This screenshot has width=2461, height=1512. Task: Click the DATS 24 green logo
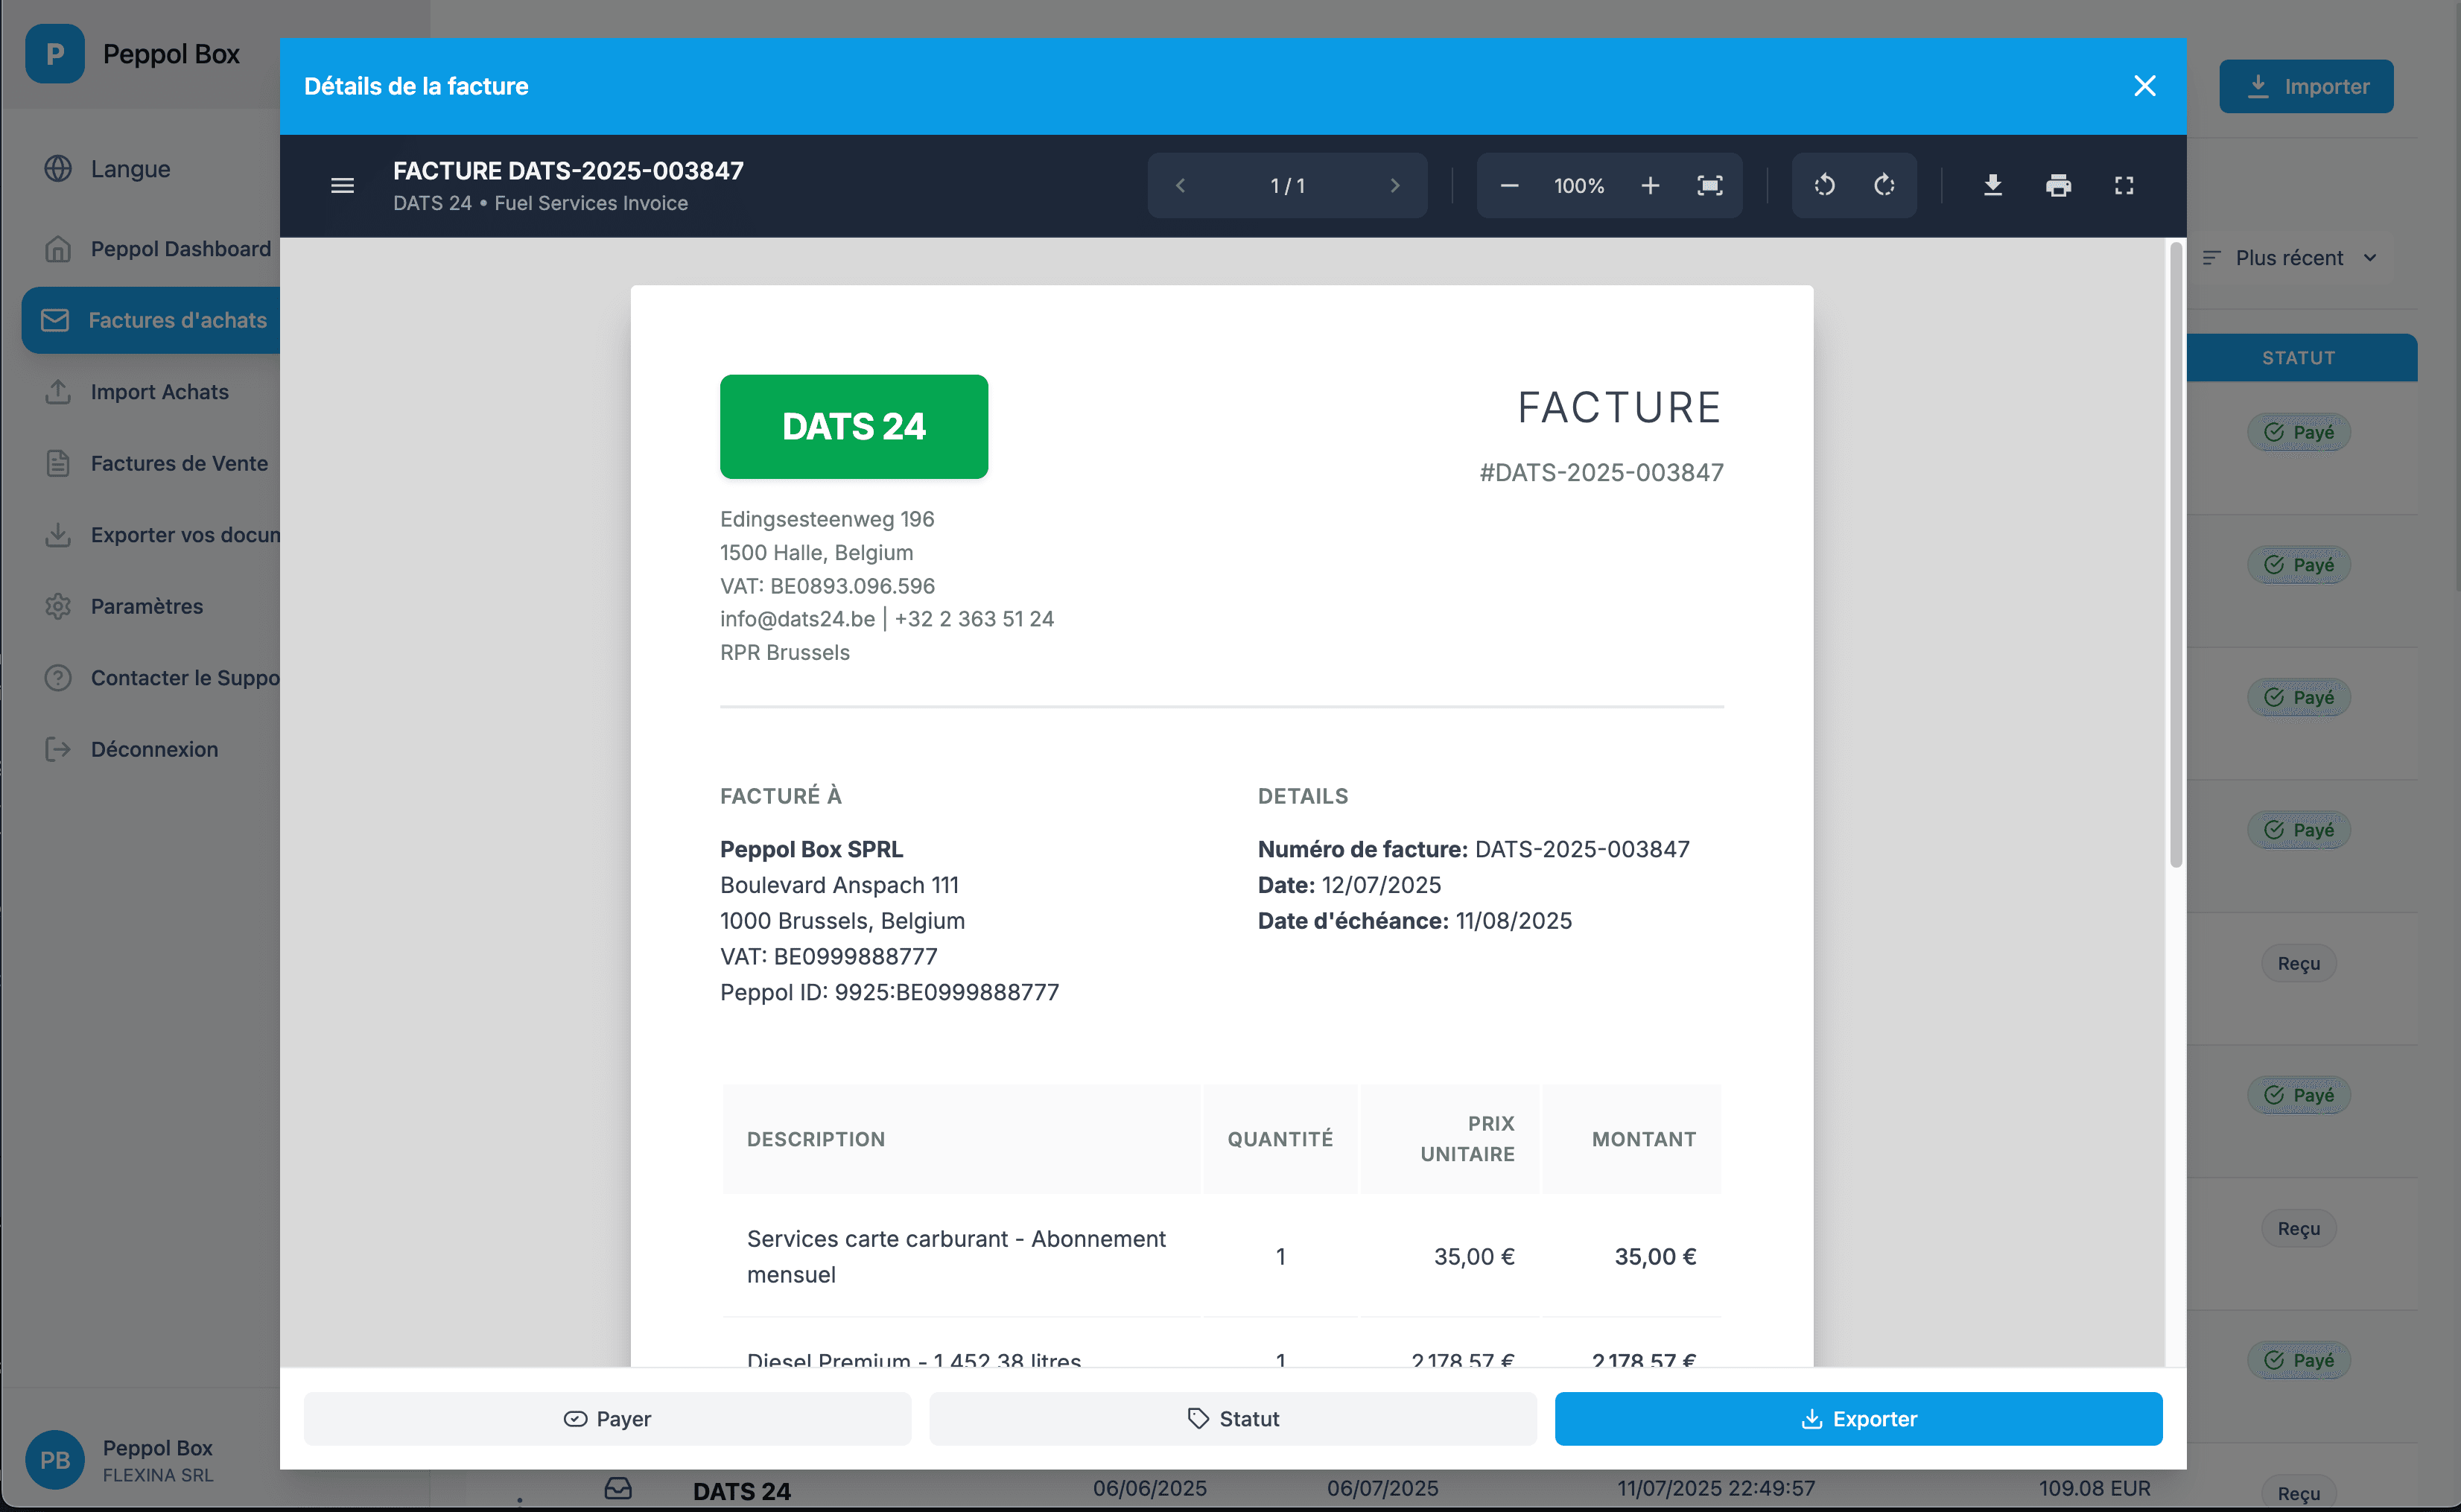[x=853, y=427]
